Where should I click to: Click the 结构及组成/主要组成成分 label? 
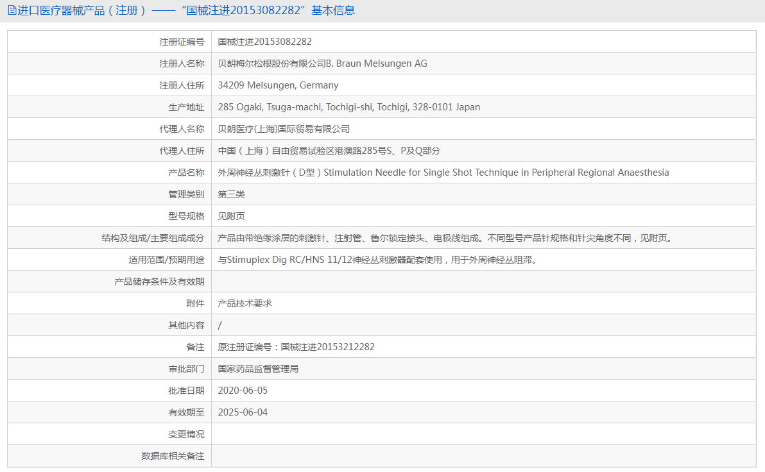tap(153, 238)
